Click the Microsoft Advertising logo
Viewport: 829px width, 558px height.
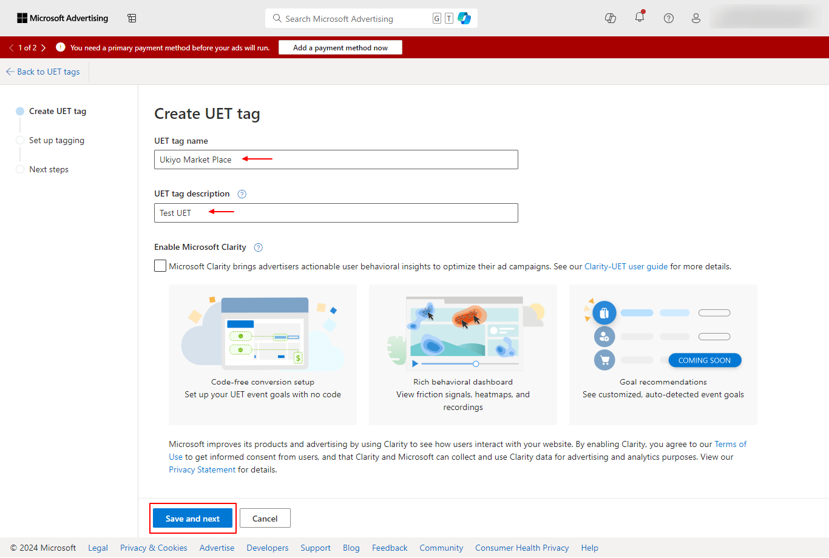63,18
